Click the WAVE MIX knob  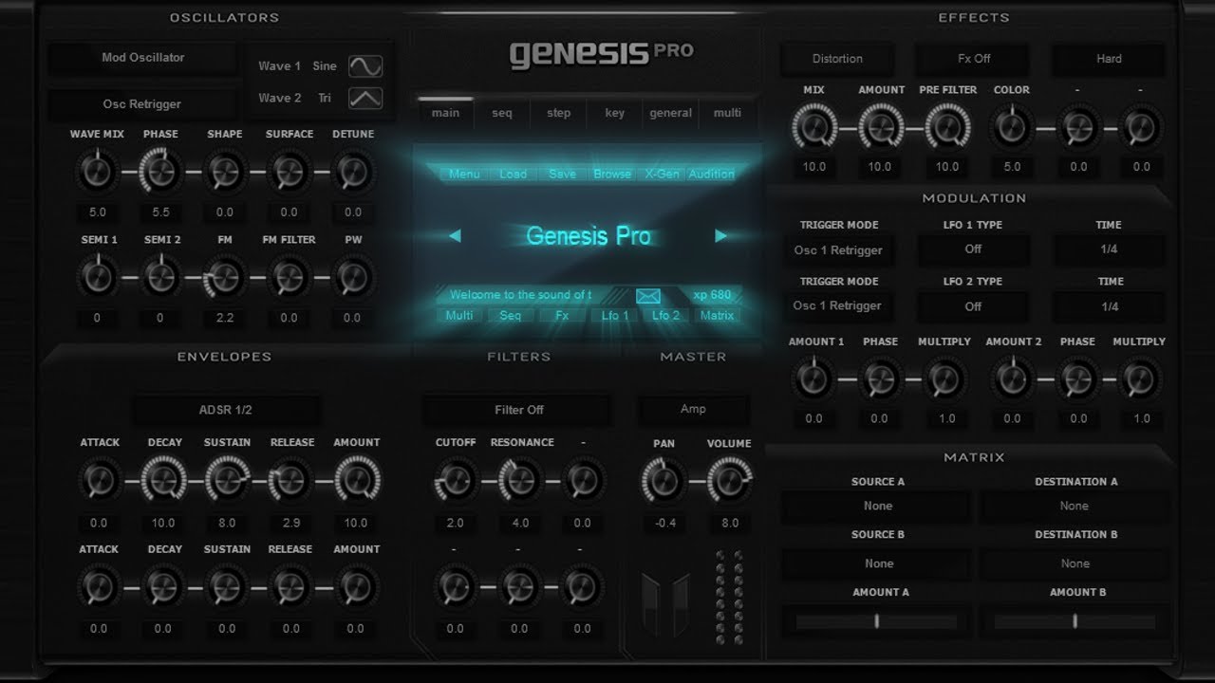click(x=97, y=173)
